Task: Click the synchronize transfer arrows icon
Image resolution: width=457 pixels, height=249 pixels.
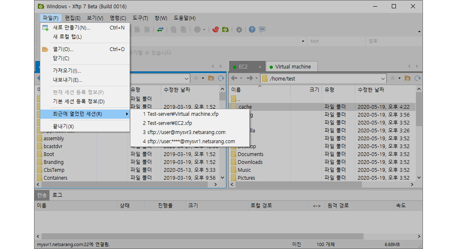Action: 160,30
